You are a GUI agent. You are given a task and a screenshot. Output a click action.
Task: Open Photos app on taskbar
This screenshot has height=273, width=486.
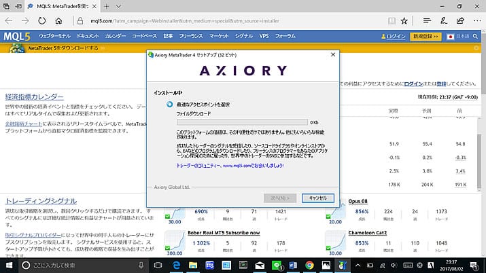pyautogui.click(x=326, y=266)
